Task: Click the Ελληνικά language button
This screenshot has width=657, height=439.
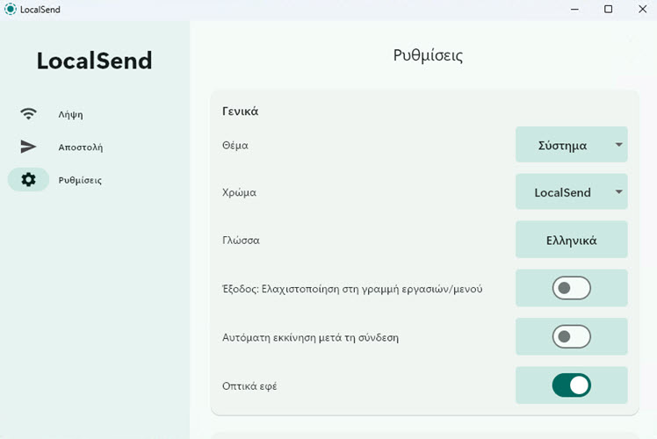Action: coord(572,240)
